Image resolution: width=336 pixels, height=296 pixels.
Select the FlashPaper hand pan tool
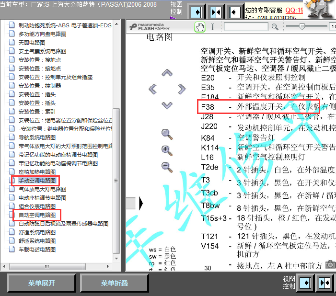point(200,27)
